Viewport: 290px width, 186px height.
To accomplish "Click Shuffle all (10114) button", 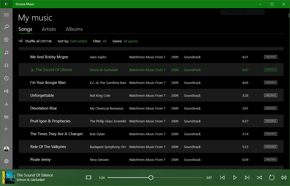I will [x=35, y=41].
